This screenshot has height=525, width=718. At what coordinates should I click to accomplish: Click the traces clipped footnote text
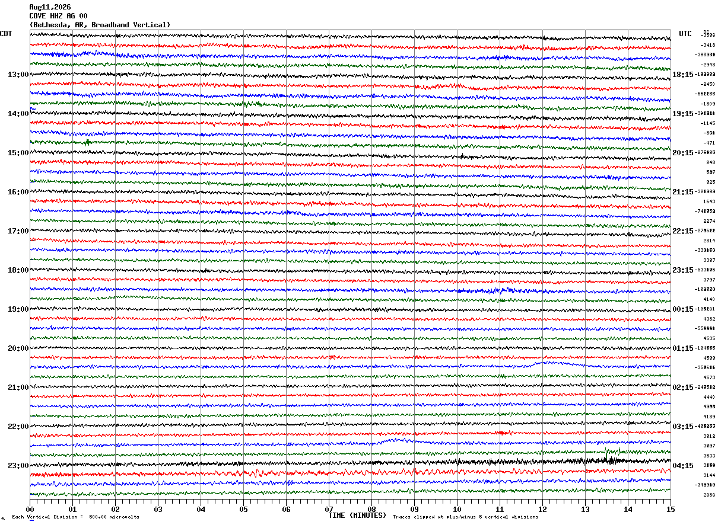click(465, 517)
